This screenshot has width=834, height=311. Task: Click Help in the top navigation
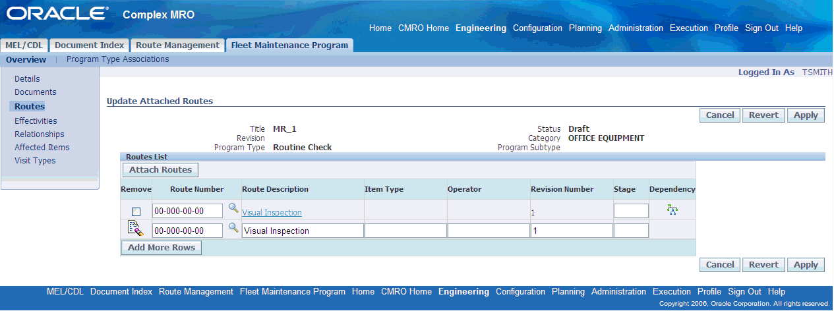[x=794, y=28]
